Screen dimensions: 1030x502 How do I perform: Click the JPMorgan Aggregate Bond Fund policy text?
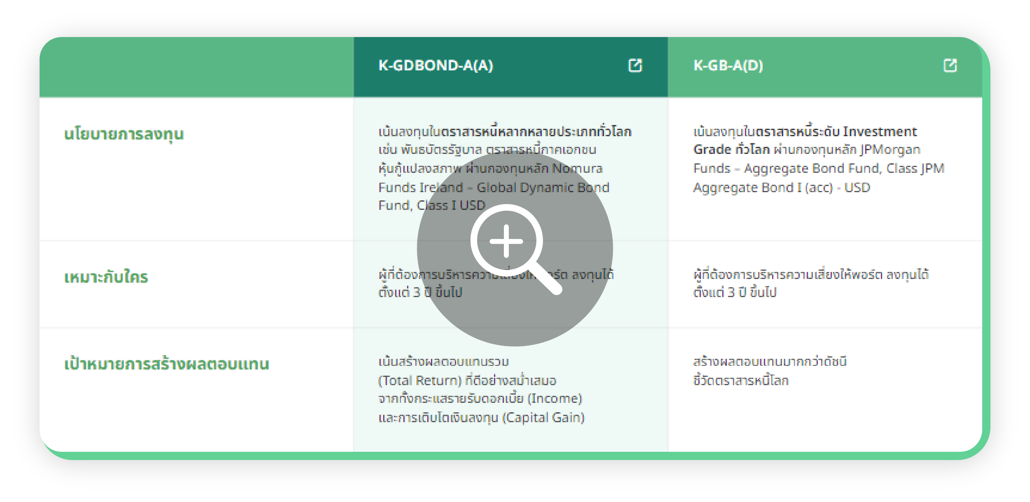[x=819, y=160]
